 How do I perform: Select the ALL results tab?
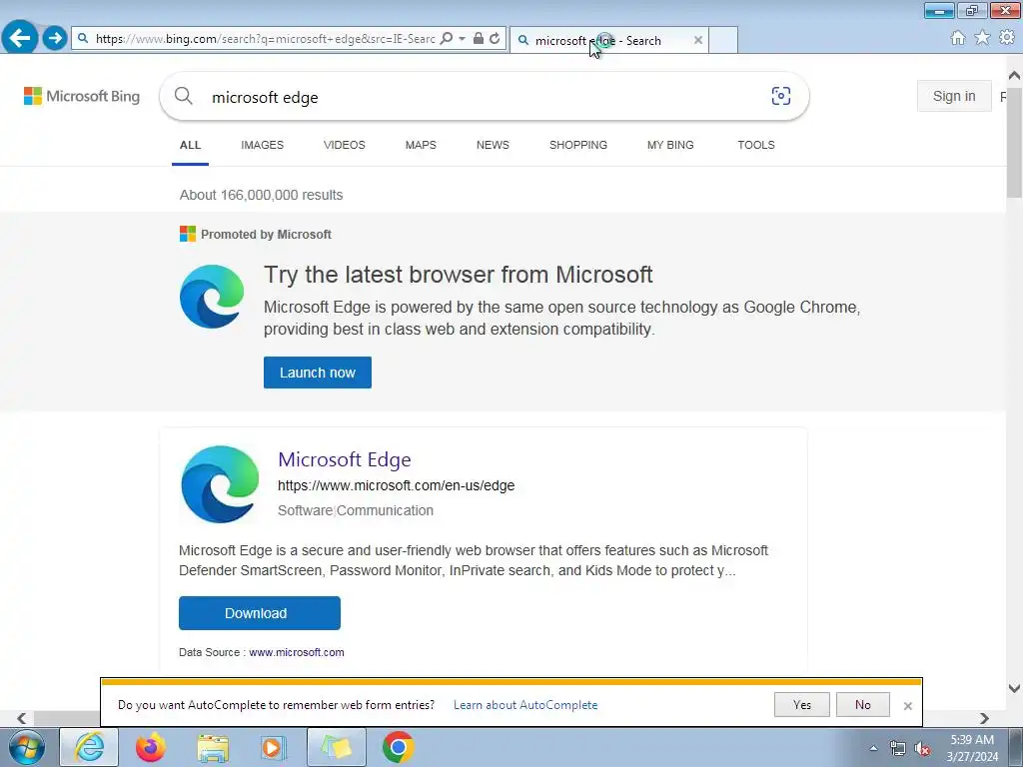coord(191,145)
